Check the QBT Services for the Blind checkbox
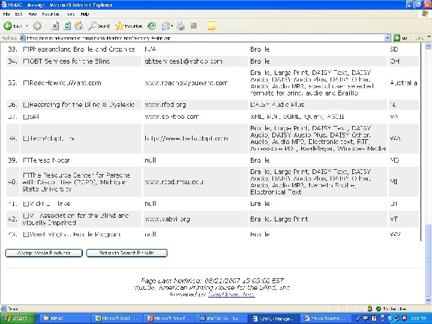Viewport: 432px width, 324px height. point(26,61)
